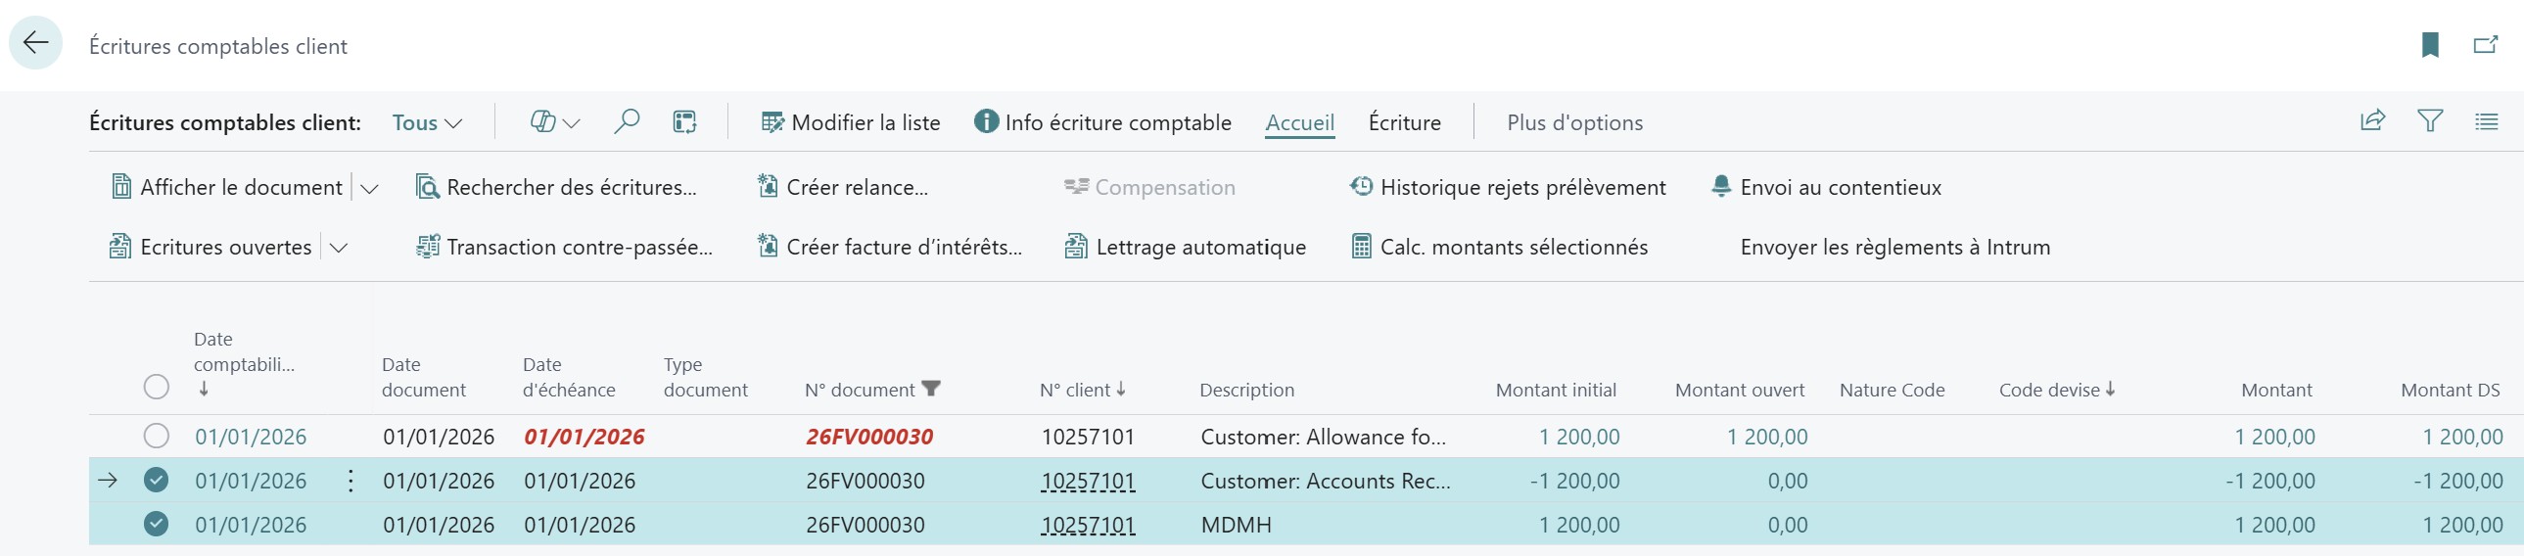Click the analysis mode table icon
The image size is (2524, 556).
pyautogui.click(x=685, y=122)
